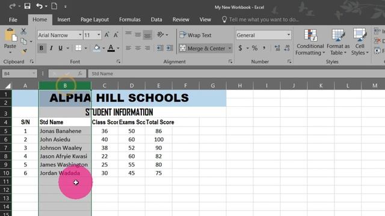Expand Alignment dialog launcher
This screenshot has width=385, height=216.
230,62
